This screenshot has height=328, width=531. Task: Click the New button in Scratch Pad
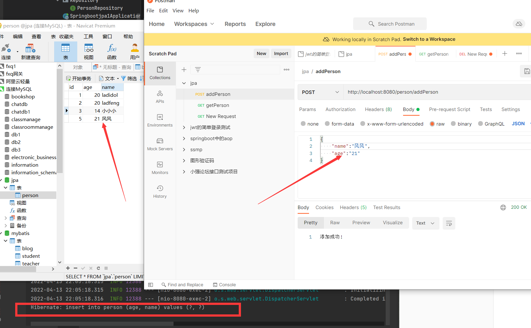[262, 53]
